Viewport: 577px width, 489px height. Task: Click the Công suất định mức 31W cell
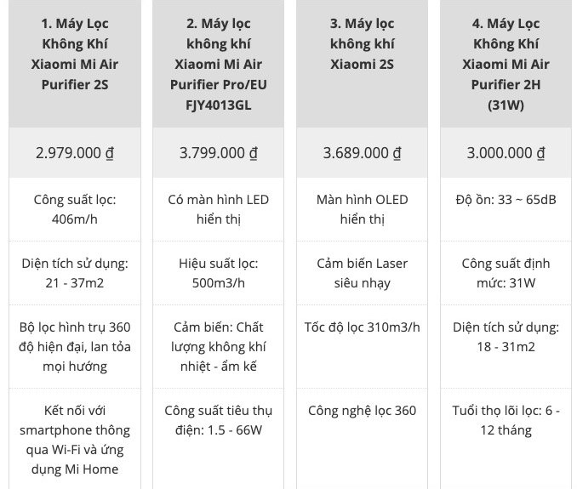tap(506, 273)
